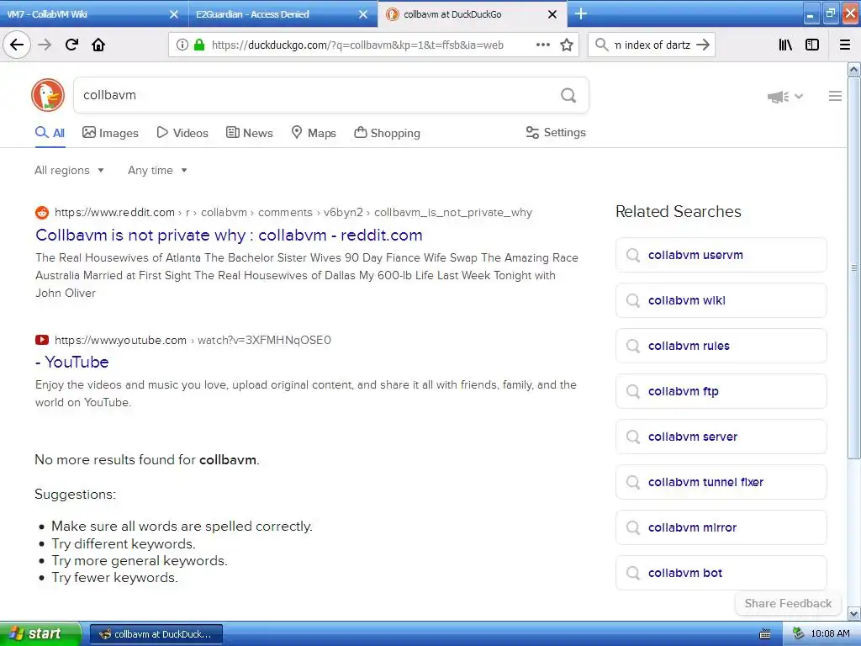Click the reddit.com result URL breadcrumb
Image resolution: width=861 pixels, height=646 pixels.
(293, 213)
